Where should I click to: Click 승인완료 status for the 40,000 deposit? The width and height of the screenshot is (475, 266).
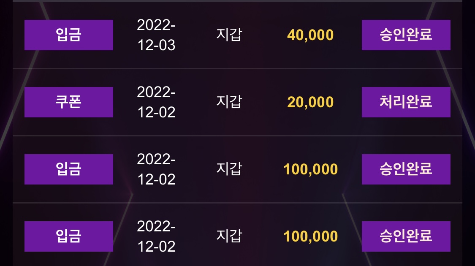coord(406,35)
